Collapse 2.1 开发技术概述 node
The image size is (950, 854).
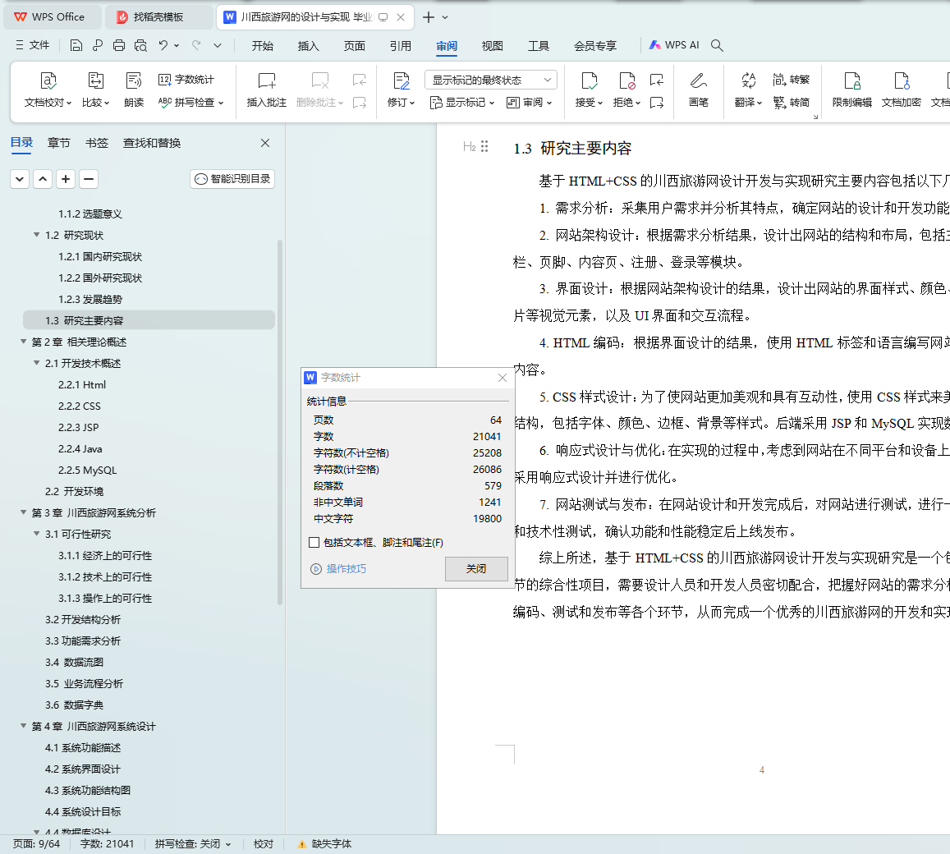tap(37, 362)
